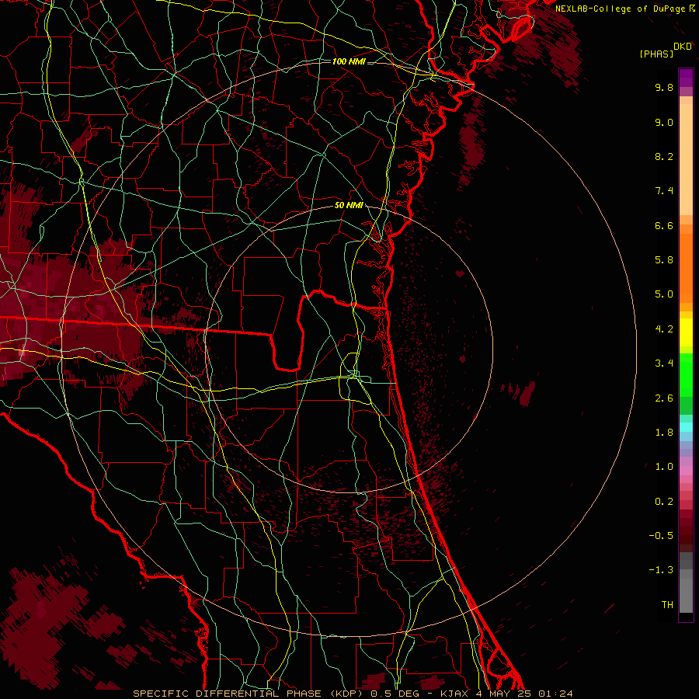
Task: Click the 50 NMI range ring label
Action: 349,205
